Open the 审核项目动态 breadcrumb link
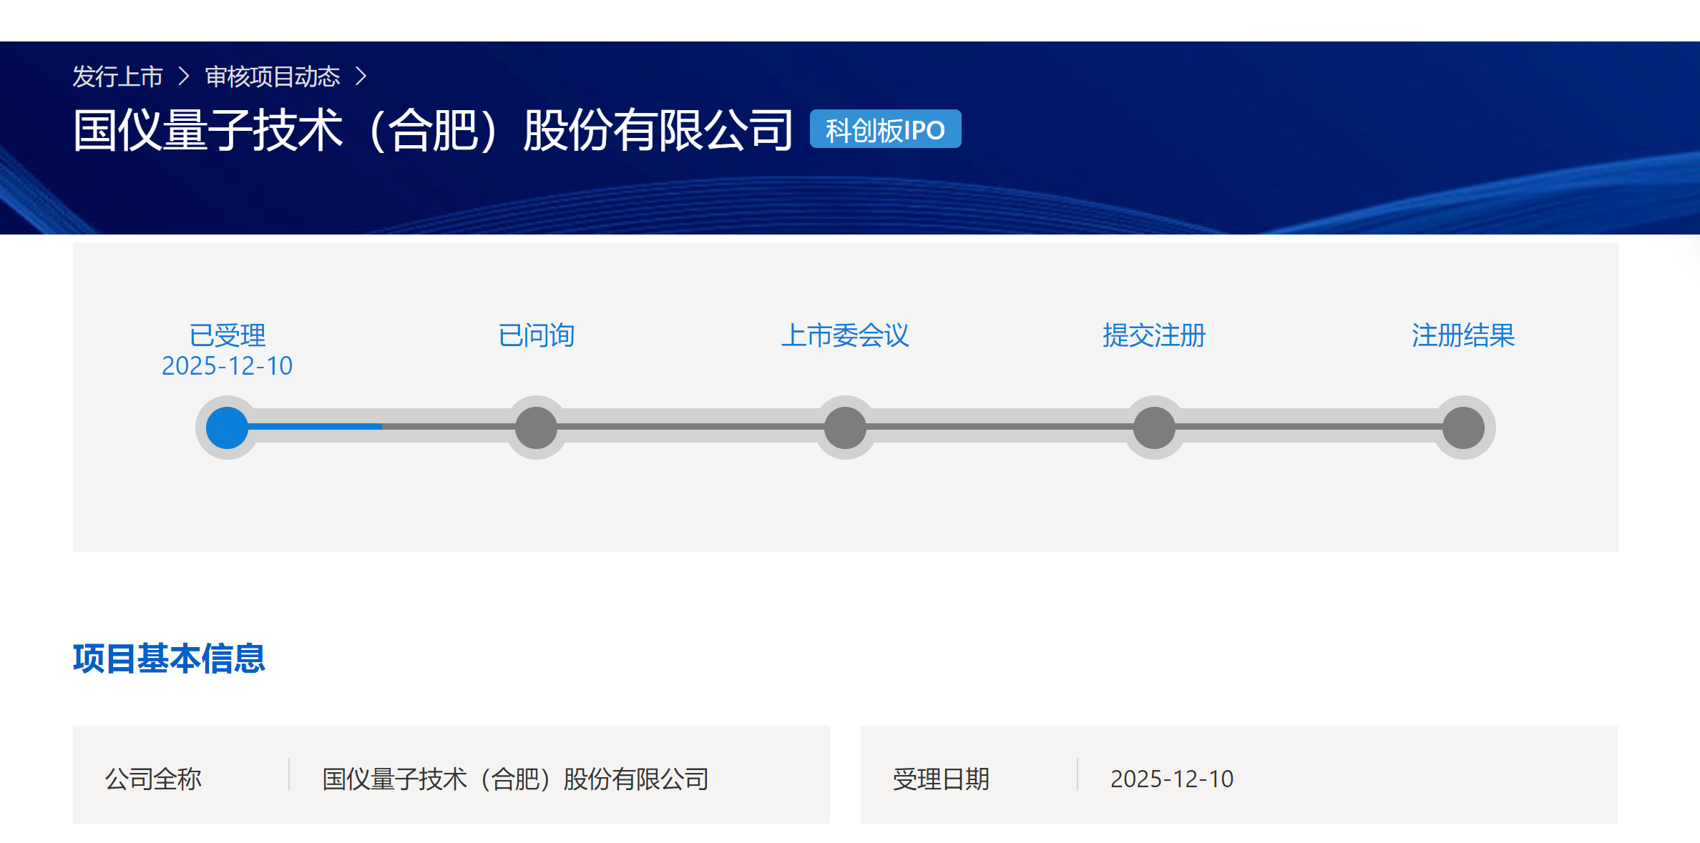The width and height of the screenshot is (1700, 843). 272,77
